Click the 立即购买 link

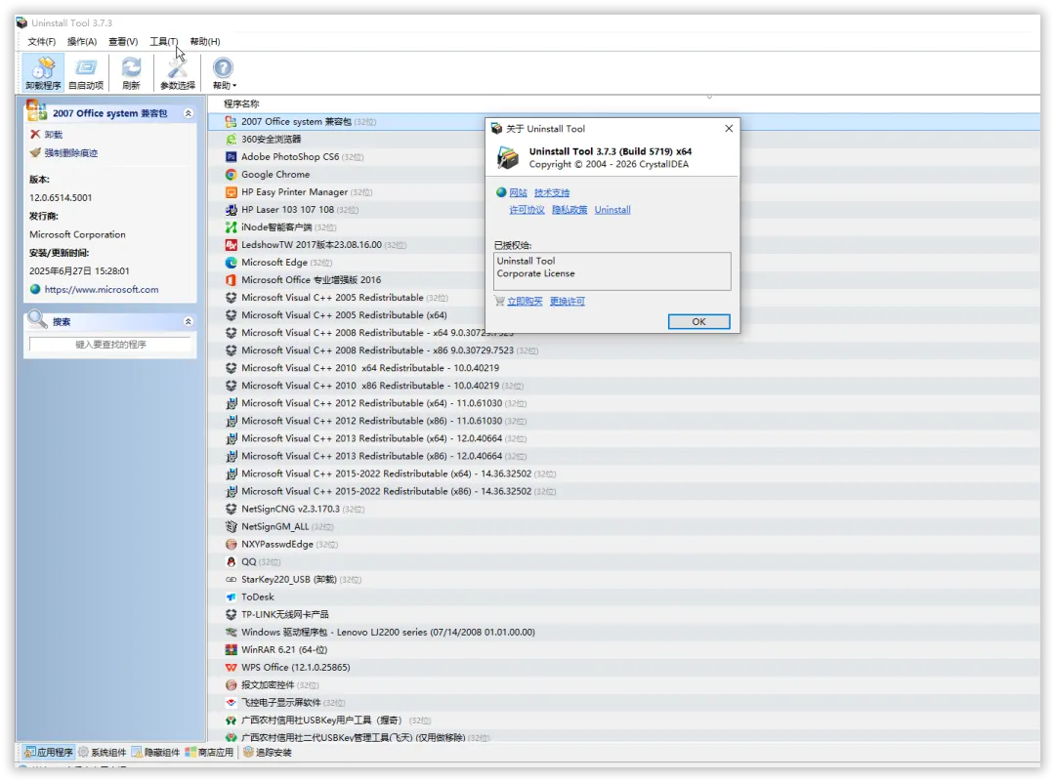tap(525, 302)
